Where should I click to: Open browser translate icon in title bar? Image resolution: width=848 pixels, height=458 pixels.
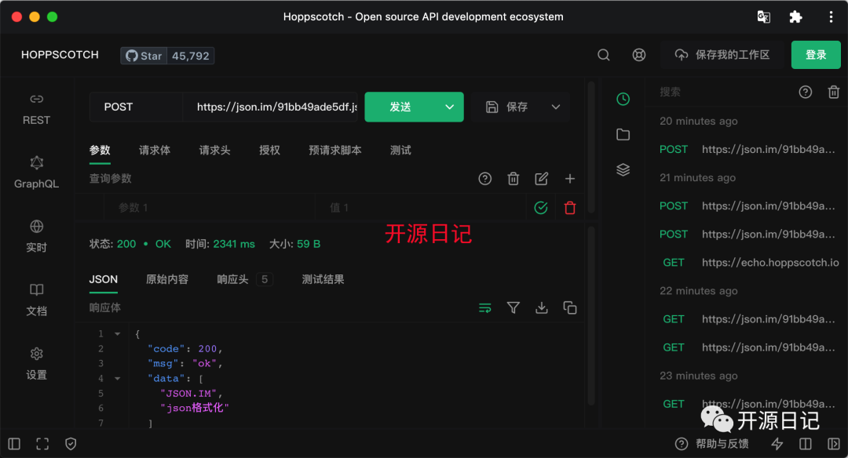coord(764,16)
